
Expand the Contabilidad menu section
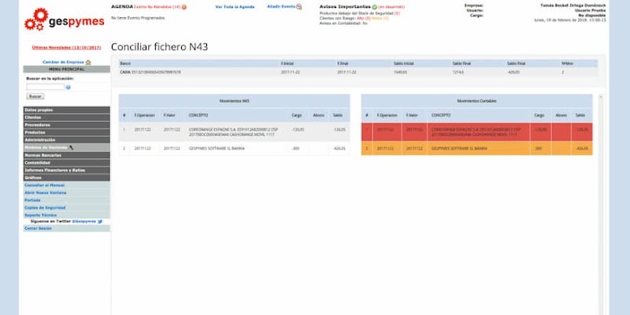(66, 162)
